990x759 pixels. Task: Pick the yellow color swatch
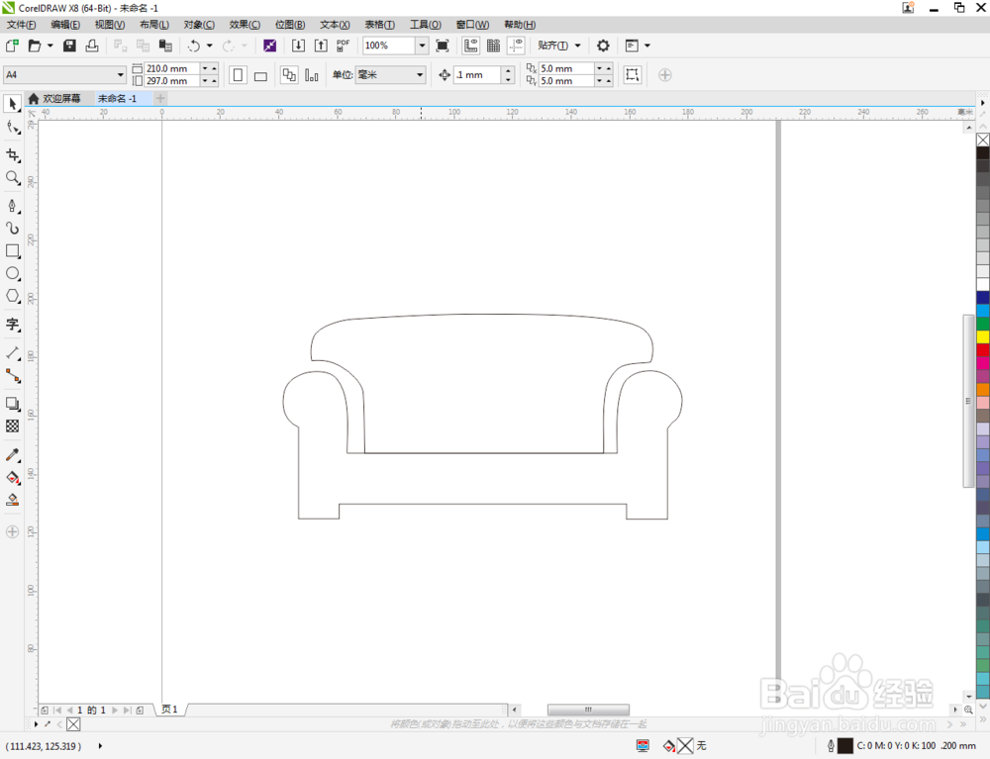coord(983,336)
